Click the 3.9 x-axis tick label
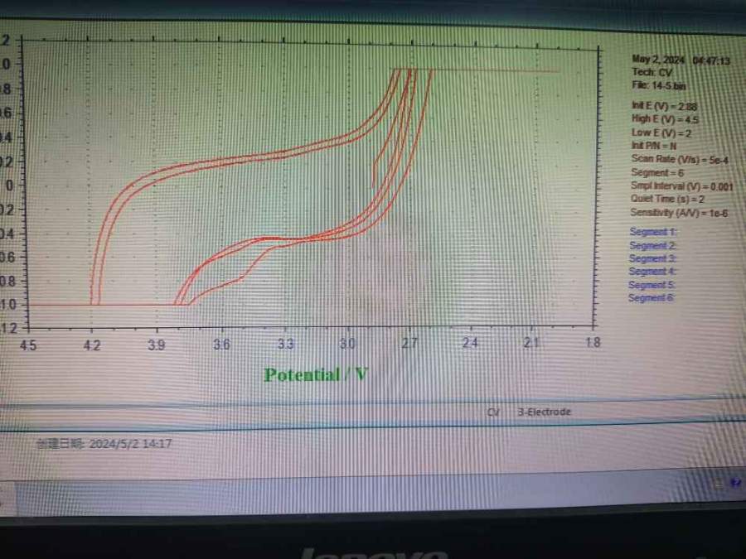This screenshot has width=746, height=559. point(157,345)
